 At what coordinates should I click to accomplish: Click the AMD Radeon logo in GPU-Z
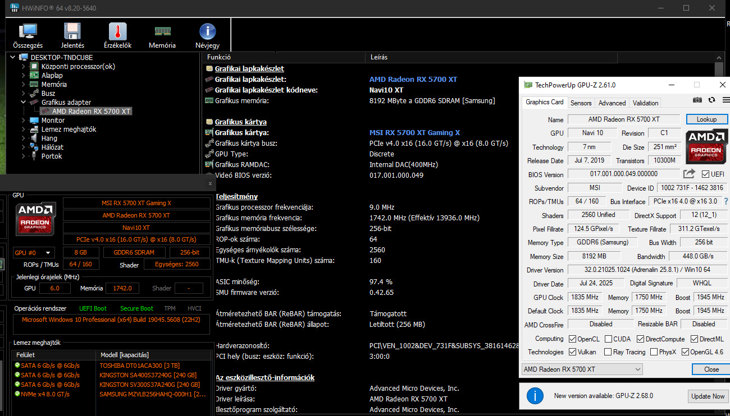[706, 146]
